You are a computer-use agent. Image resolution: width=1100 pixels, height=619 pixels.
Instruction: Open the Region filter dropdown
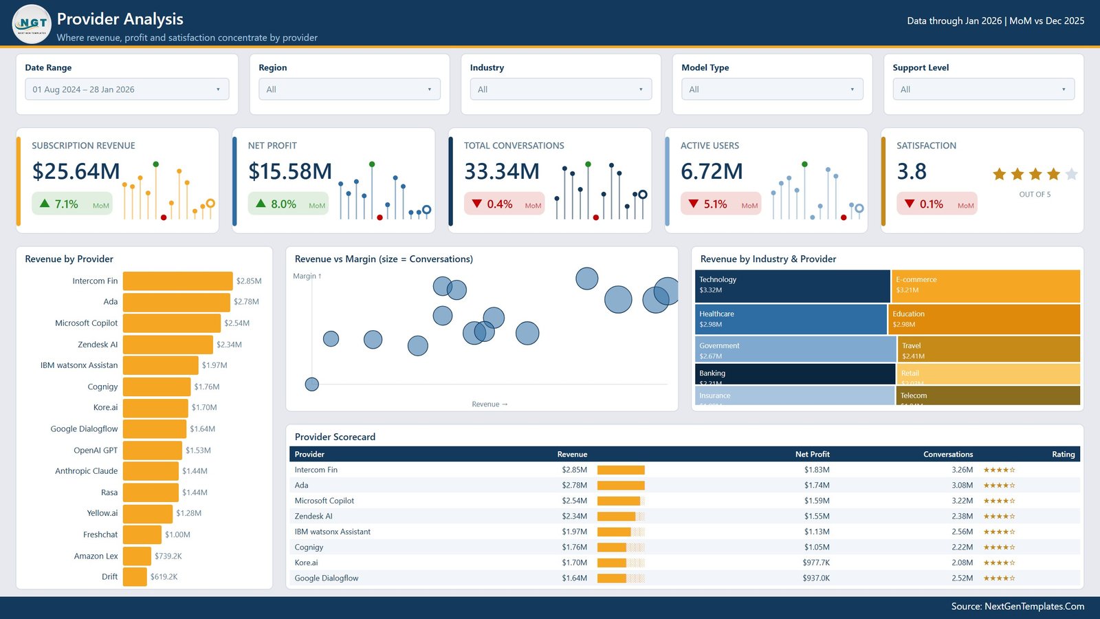click(349, 89)
